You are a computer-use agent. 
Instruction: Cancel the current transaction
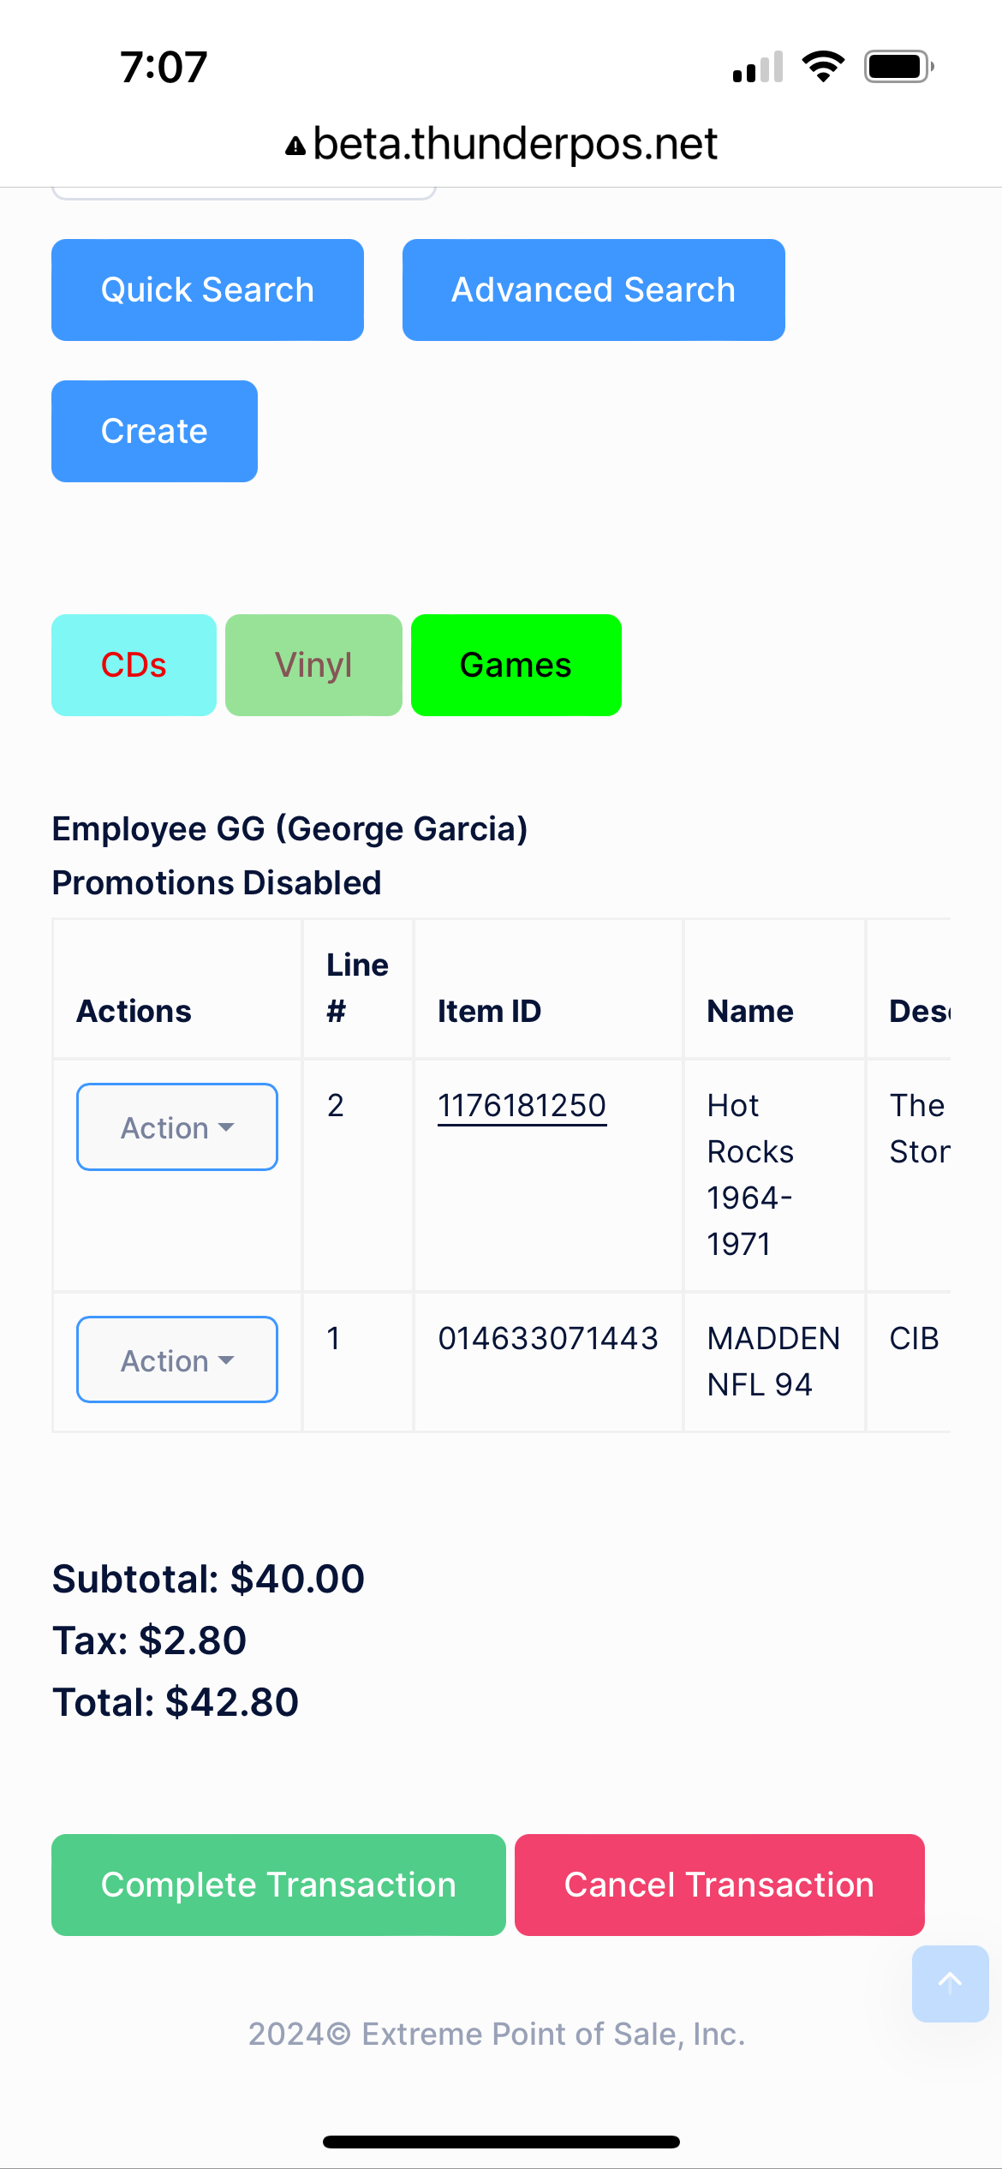pyautogui.click(x=719, y=1885)
